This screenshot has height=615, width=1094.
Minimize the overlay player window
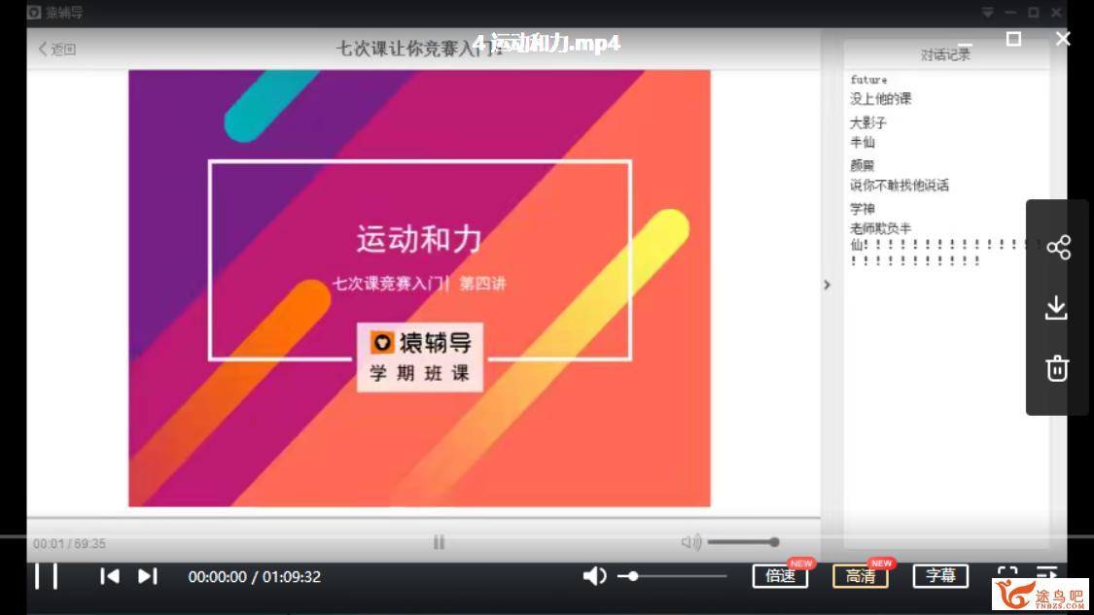pos(965,43)
